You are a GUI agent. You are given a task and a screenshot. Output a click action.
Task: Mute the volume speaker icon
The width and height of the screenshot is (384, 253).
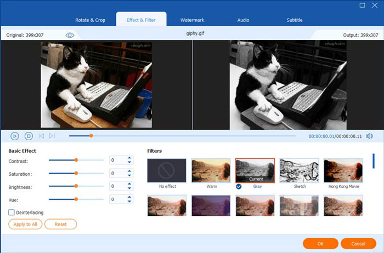coord(369,136)
